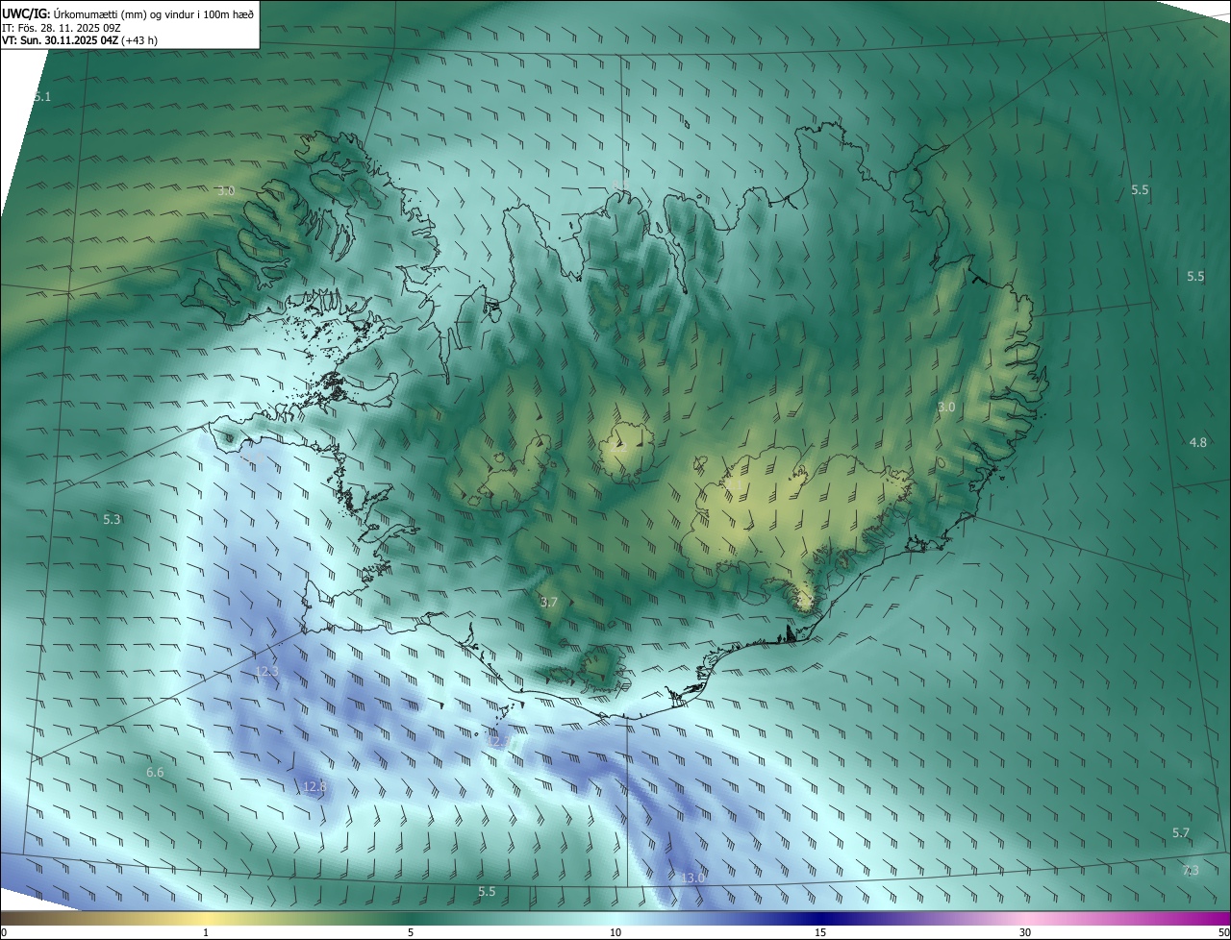This screenshot has width=1231, height=940.
Task: Click the "1" tick label on the colour scale
Action: (206, 932)
